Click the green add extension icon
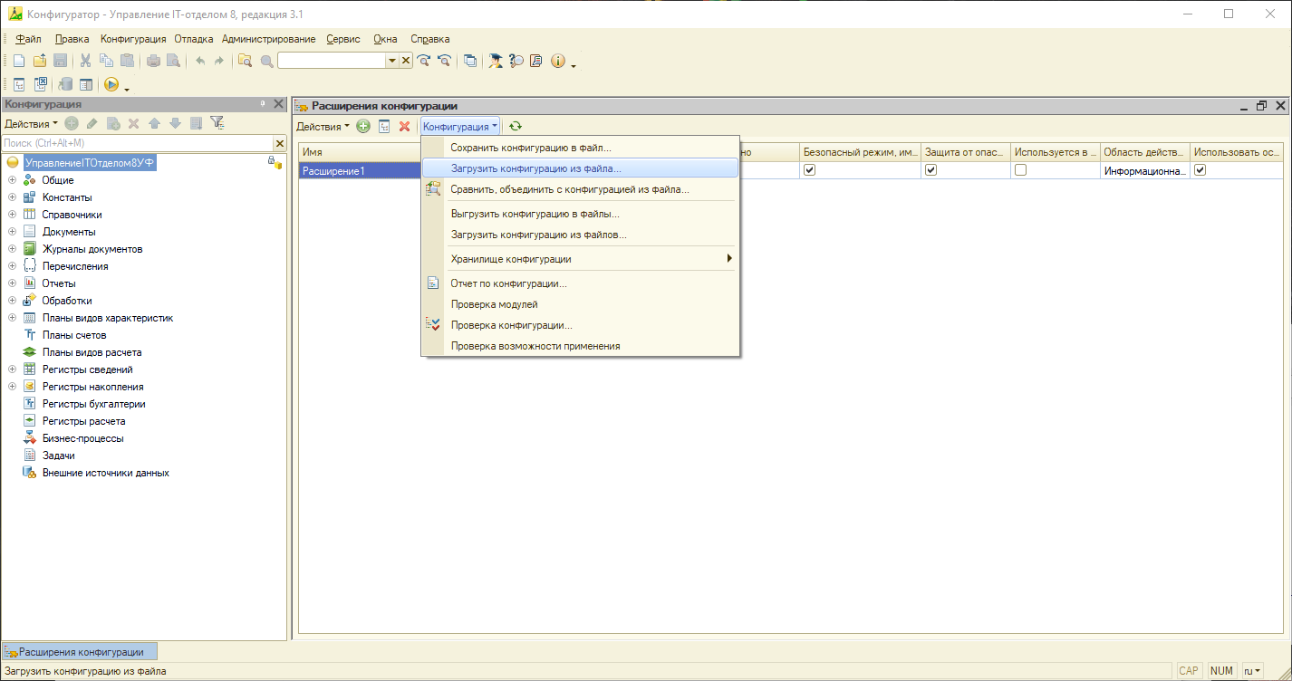1292x681 pixels. pyautogui.click(x=363, y=127)
